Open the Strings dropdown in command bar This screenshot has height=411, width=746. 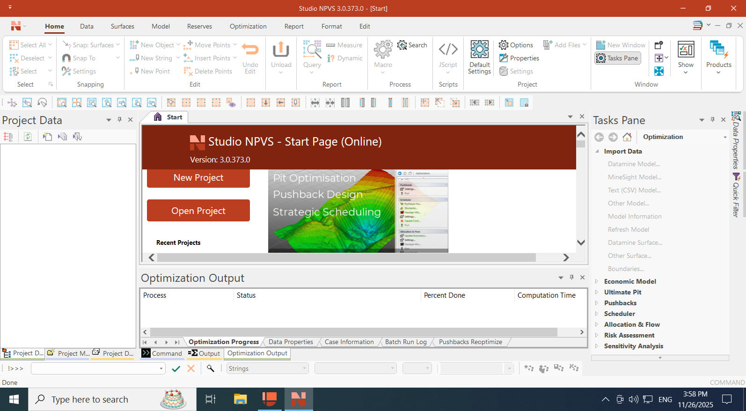tap(267, 368)
